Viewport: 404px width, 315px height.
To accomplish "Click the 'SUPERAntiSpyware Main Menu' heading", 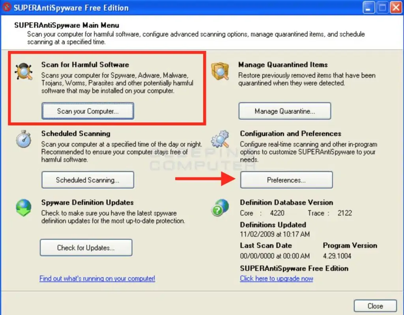I will (x=66, y=25).
